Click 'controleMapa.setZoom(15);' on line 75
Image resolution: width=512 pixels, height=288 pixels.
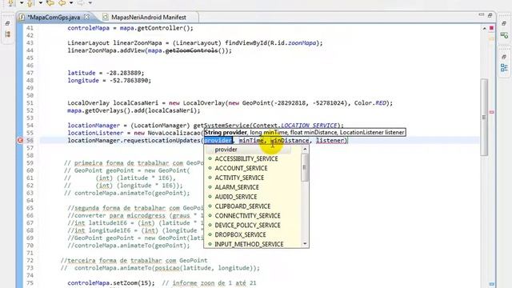pos(111,282)
